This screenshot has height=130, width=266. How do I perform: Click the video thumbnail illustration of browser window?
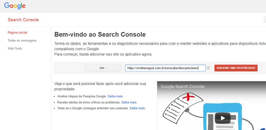pos(222,117)
